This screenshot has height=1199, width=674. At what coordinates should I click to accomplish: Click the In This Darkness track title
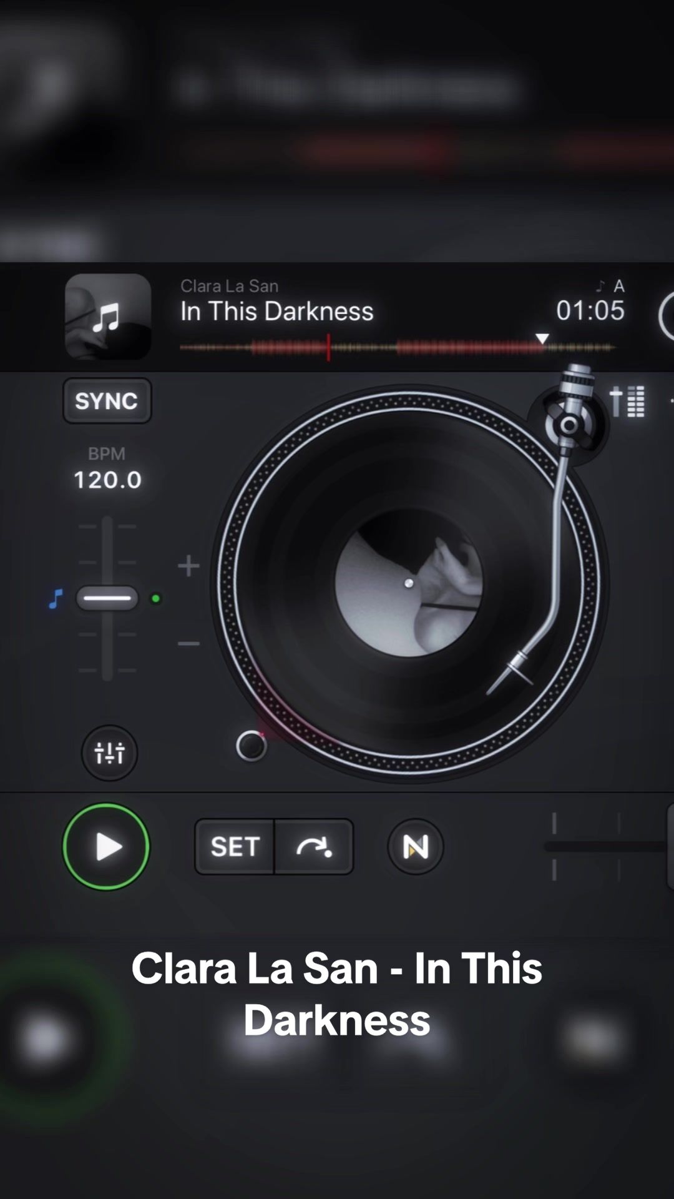click(x=277, y=311)
